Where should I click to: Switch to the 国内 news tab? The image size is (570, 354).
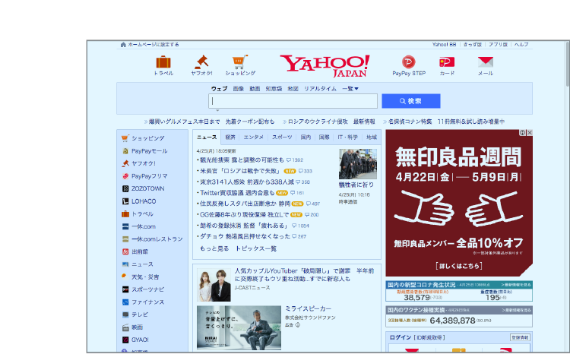click(306, 137)
